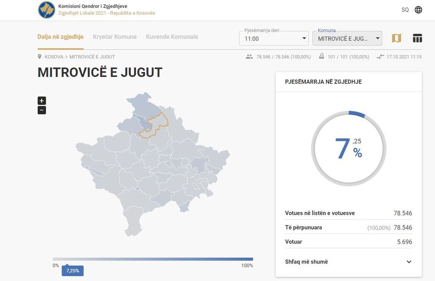435x281 pixels.
Task: Click the last update arrows icon
Action: (x=380, y=57)
